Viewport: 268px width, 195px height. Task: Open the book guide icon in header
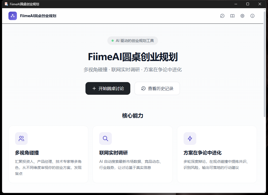tap(232, 16)
